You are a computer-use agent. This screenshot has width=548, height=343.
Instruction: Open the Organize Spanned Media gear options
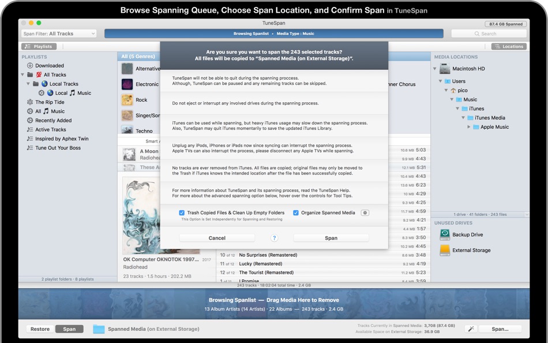tap(365, 213)
